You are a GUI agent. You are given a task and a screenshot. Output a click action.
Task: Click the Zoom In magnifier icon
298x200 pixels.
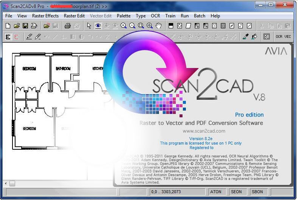coord(124,26)
